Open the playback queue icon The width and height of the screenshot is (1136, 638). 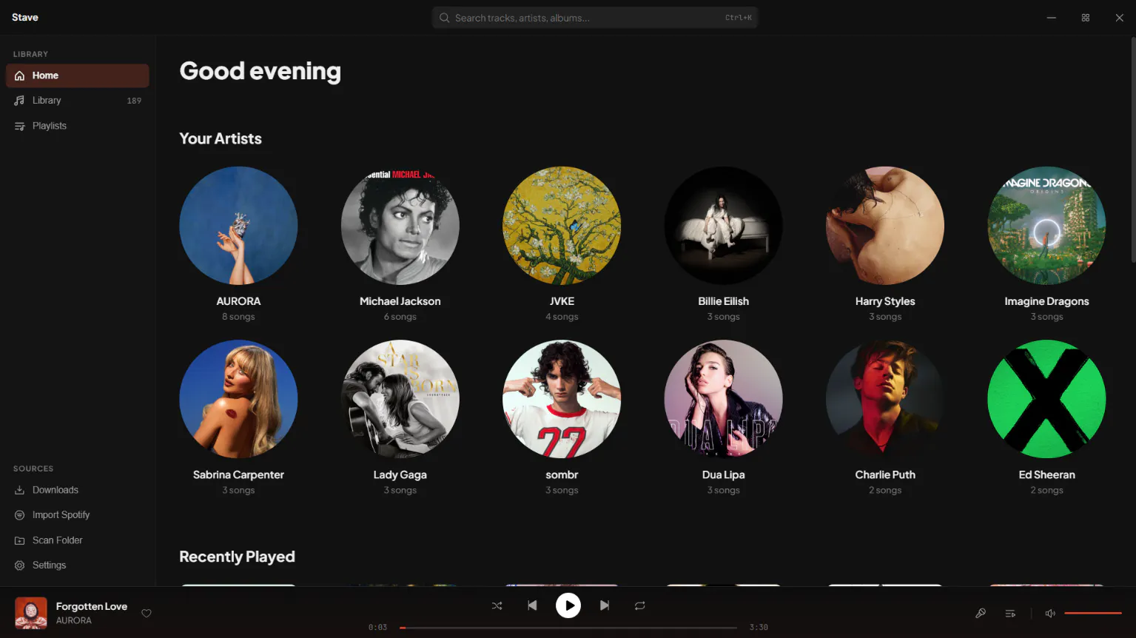pos(1010,614)
